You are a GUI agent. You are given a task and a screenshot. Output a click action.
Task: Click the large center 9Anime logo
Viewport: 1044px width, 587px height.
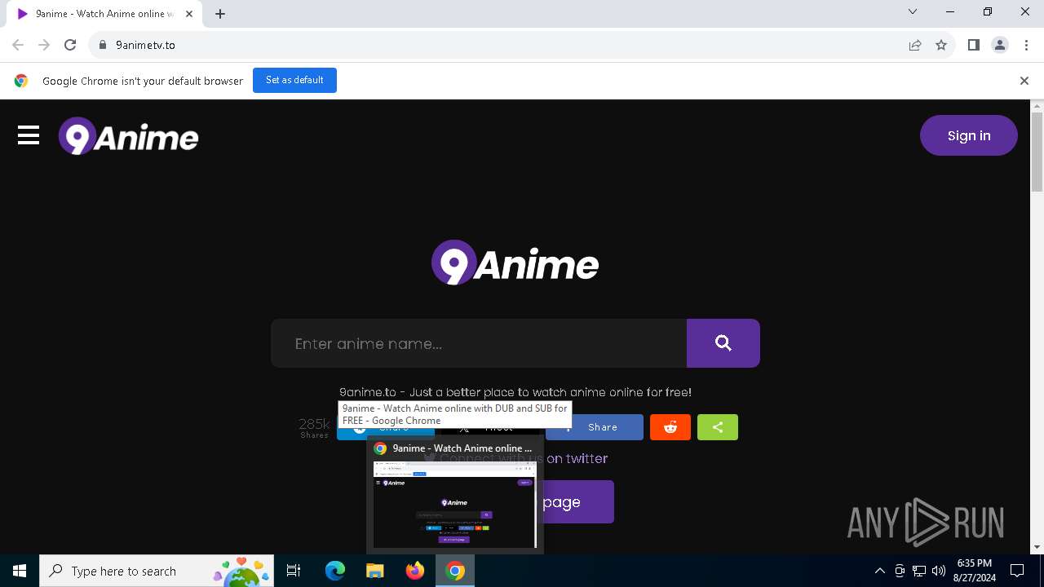515,263
